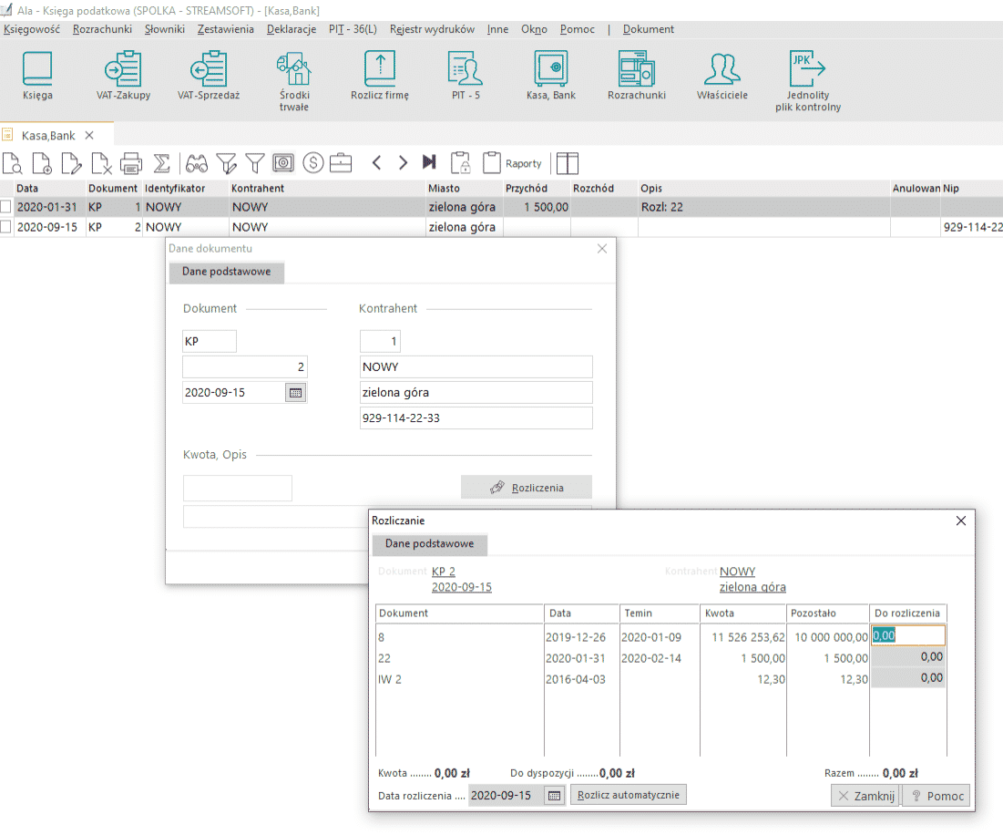Image resolution: width=1003 pixels, height=835 pixels.
Task: Open the Okno menu
Action: (x=534, y=29)
